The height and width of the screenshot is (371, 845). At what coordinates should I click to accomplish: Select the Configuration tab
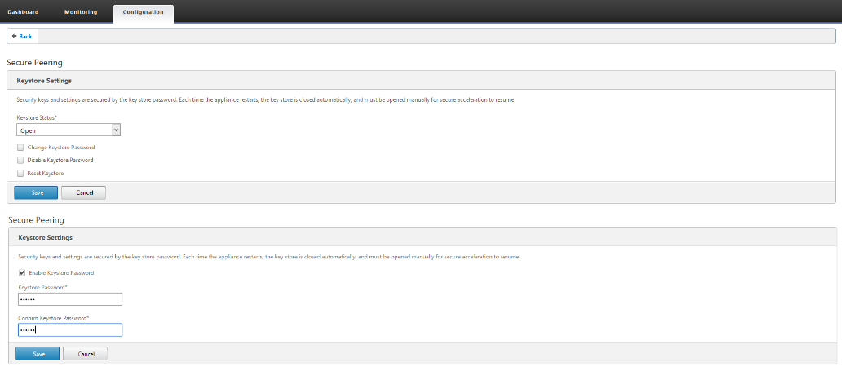pos(144,12)
